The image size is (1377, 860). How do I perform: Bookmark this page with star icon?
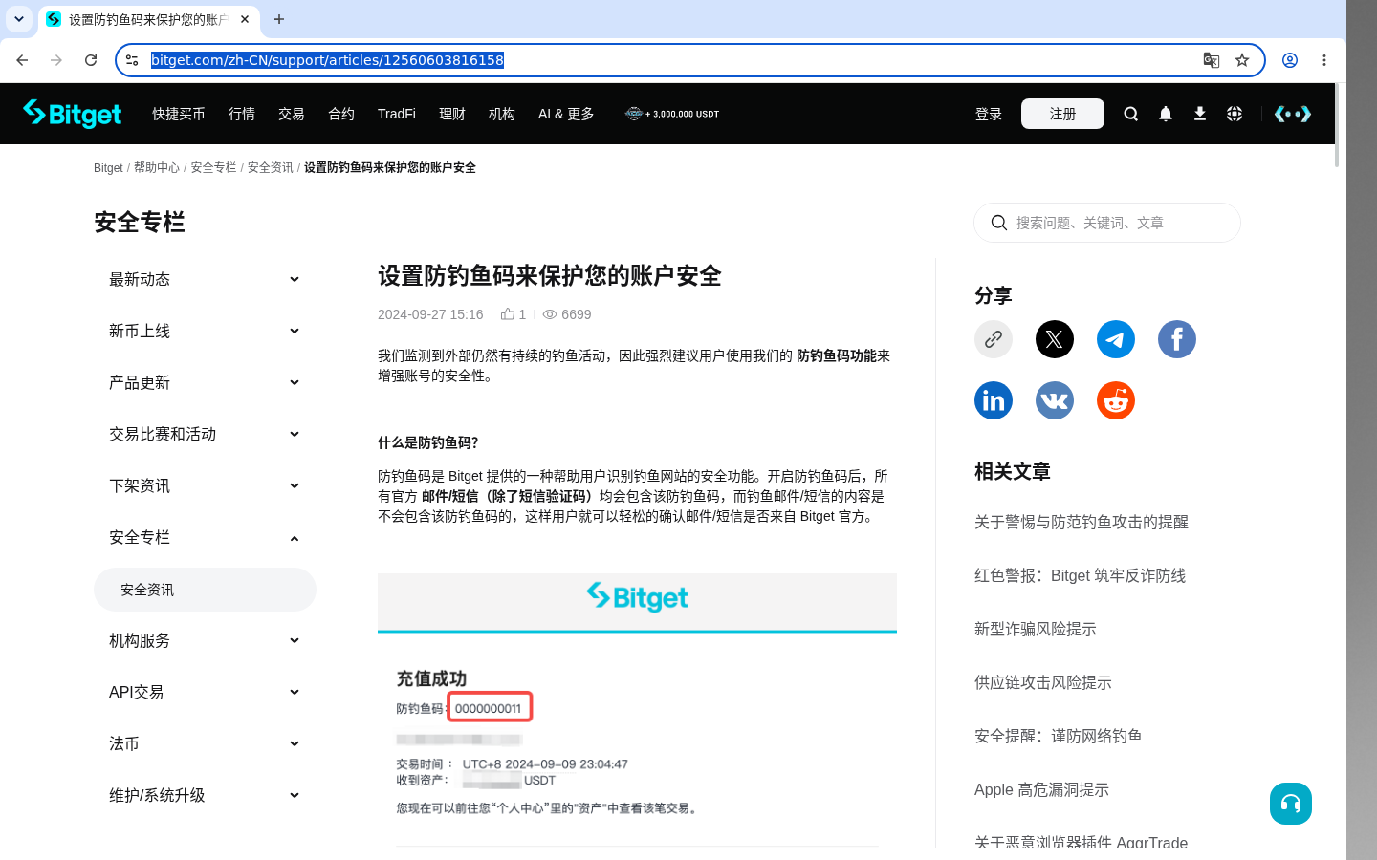pos(1242,60)
